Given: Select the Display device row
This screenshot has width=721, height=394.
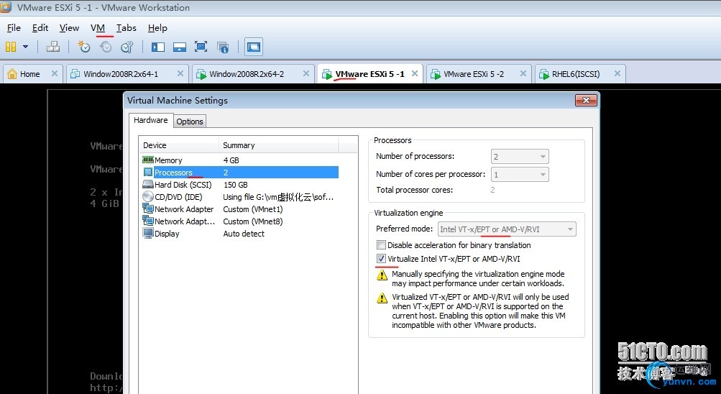Looking at the screenshot, I should pos(239,234).
